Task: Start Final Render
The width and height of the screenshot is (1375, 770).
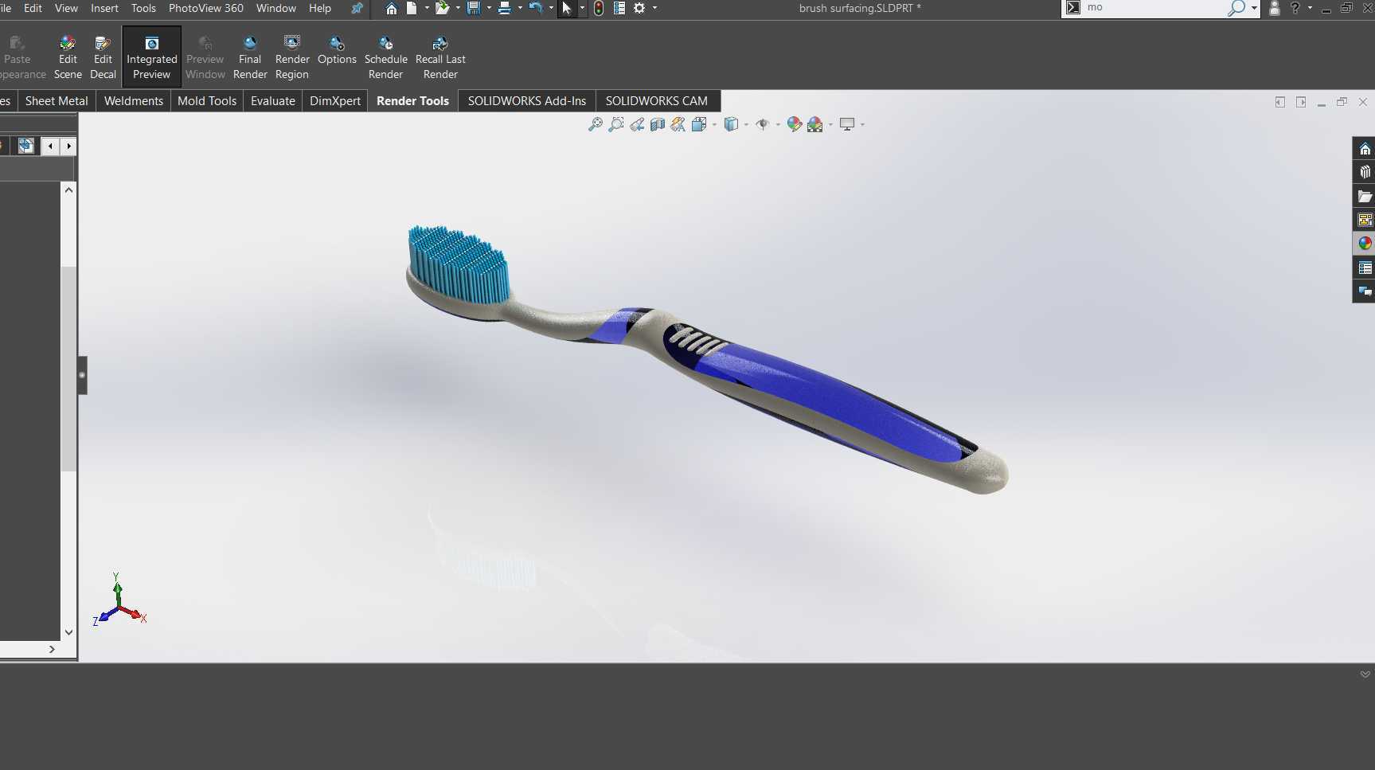Action: [x=250, y=57]
